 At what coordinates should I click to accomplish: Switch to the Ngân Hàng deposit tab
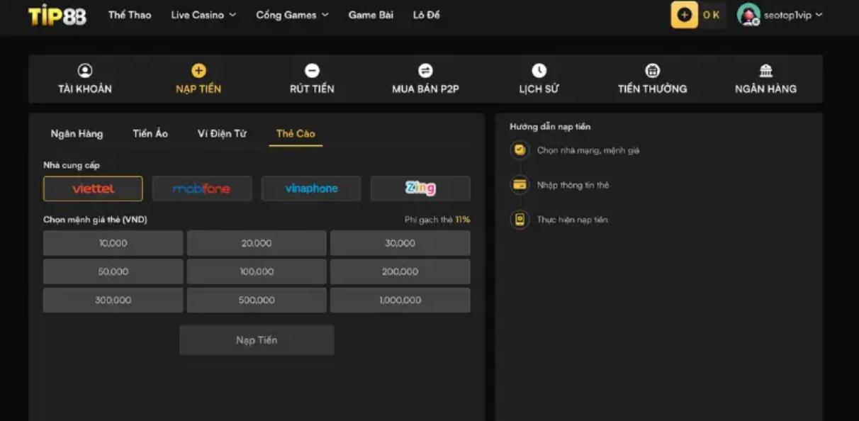77,133
